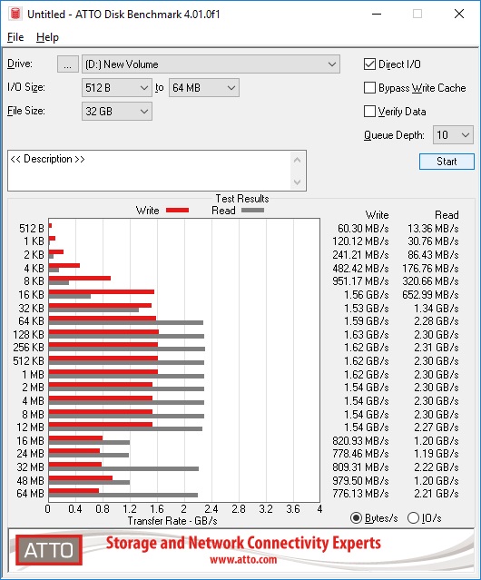Screen dimensions: 481x580
Task: Open the Drive (D:) New Volume dropdown
Action: (211, 64)
